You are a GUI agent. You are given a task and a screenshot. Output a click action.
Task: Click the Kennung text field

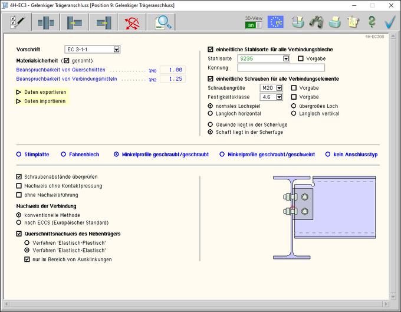281,68
